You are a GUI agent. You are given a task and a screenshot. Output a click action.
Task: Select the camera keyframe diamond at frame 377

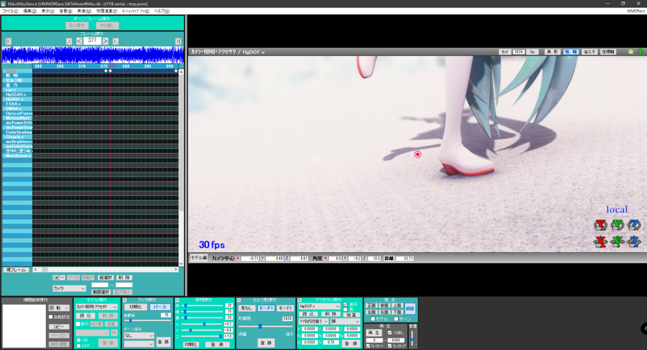(110, 71)
